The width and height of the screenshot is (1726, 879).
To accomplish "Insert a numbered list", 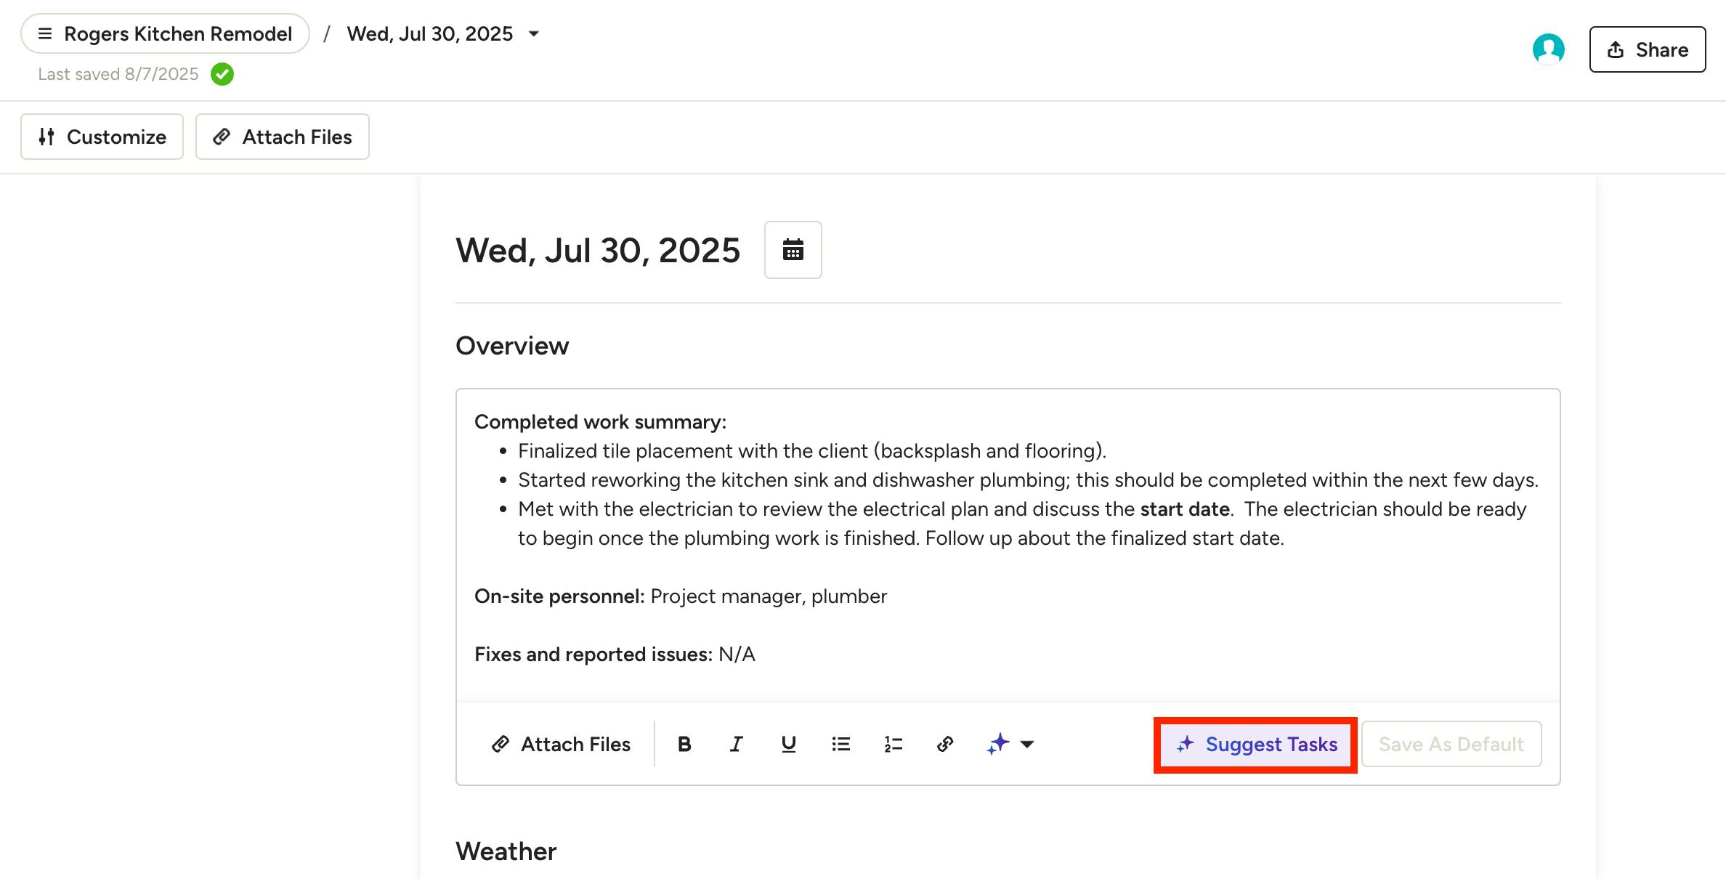I will coord(893,744).
